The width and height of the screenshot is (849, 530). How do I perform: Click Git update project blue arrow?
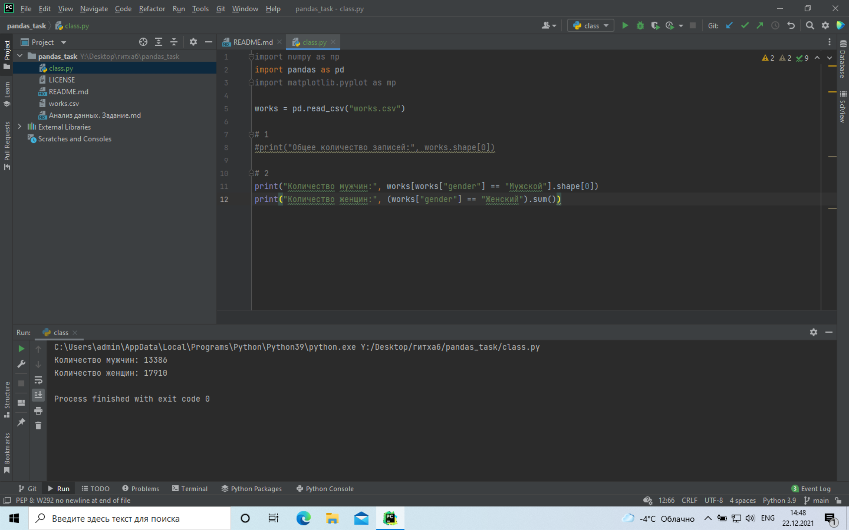coord(729,26)
